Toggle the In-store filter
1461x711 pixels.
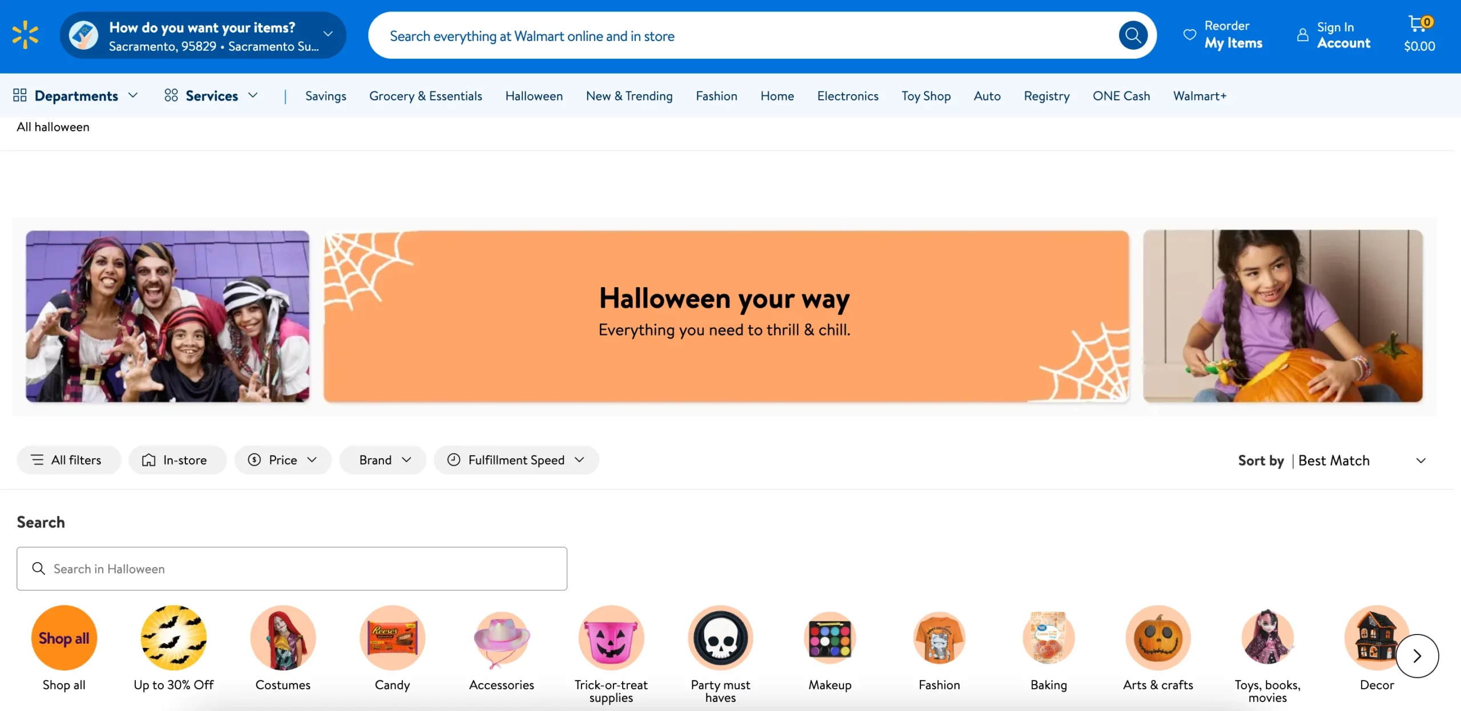click(x=177, y=460)
